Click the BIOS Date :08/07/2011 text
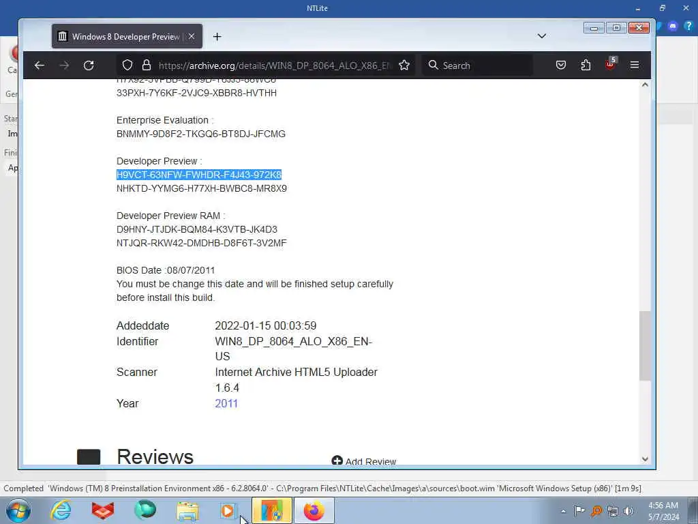 (x=166, y=270)
